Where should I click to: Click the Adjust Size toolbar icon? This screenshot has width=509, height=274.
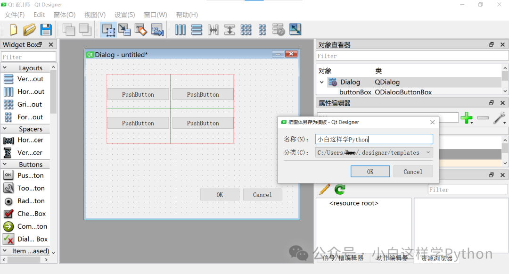(295, 29)
